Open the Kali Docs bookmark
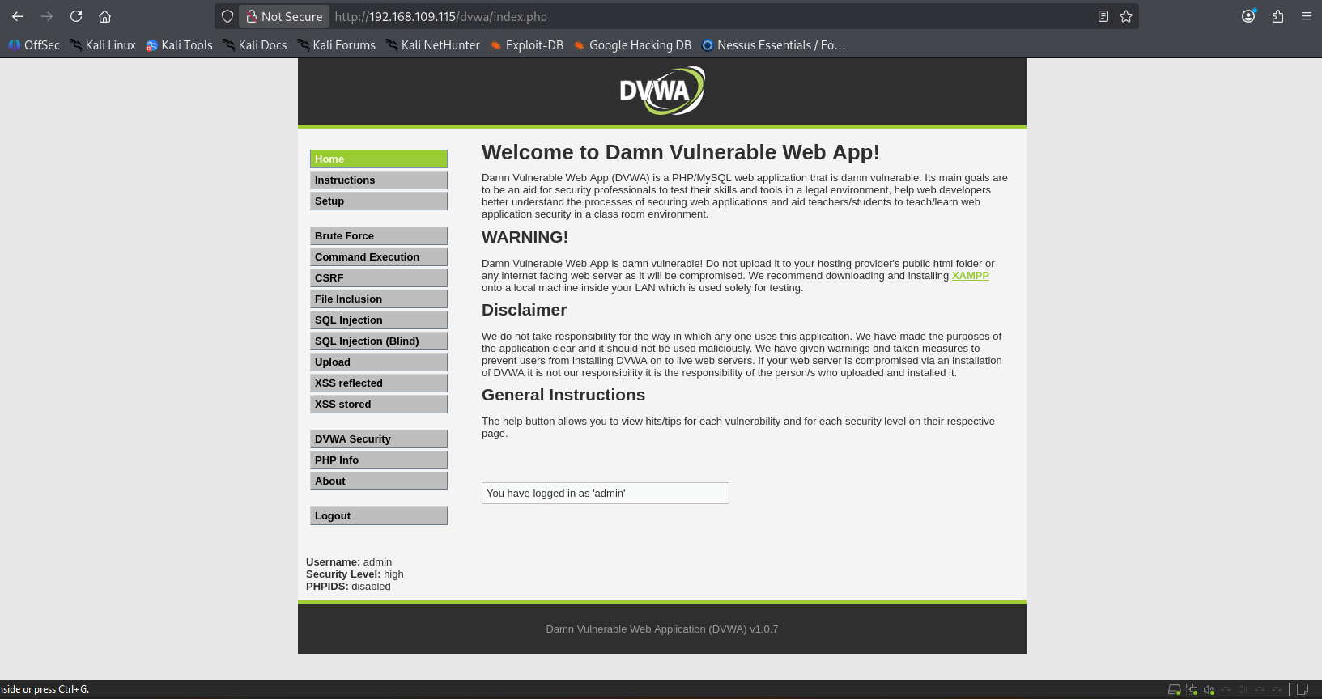This screenshot has width=1322, height=699. pos(255,45)
